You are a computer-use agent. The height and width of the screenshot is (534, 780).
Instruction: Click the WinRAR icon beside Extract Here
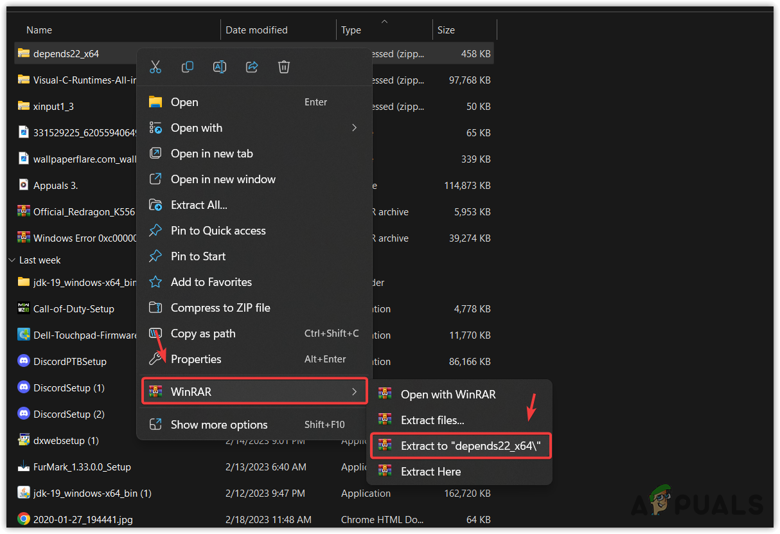(x=385, y=471)
